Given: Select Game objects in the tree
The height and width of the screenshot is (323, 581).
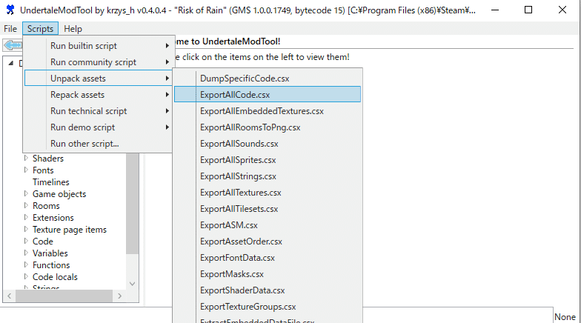Looking at the screenshot, I should click(59, 194).
